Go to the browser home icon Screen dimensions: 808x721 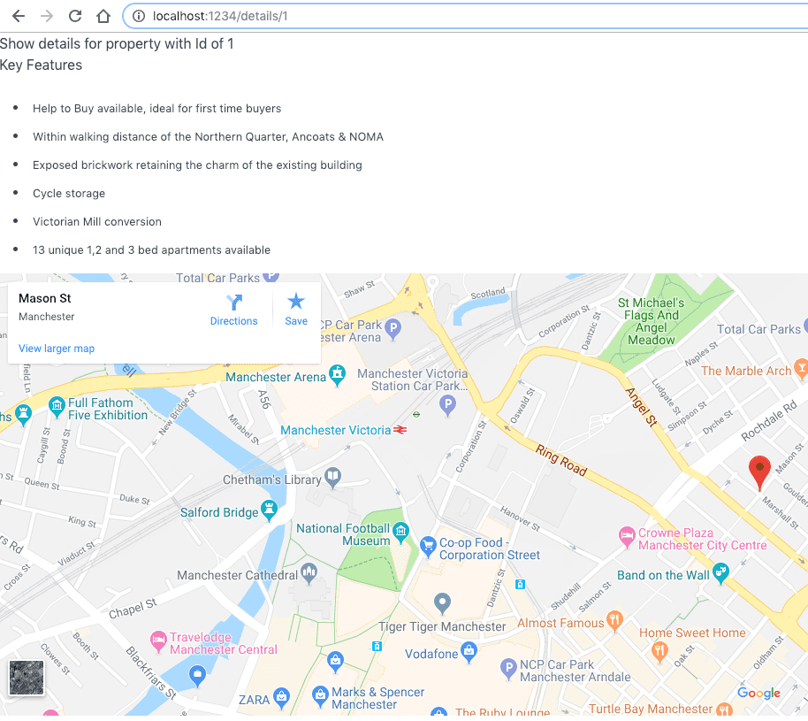[103, 16]
